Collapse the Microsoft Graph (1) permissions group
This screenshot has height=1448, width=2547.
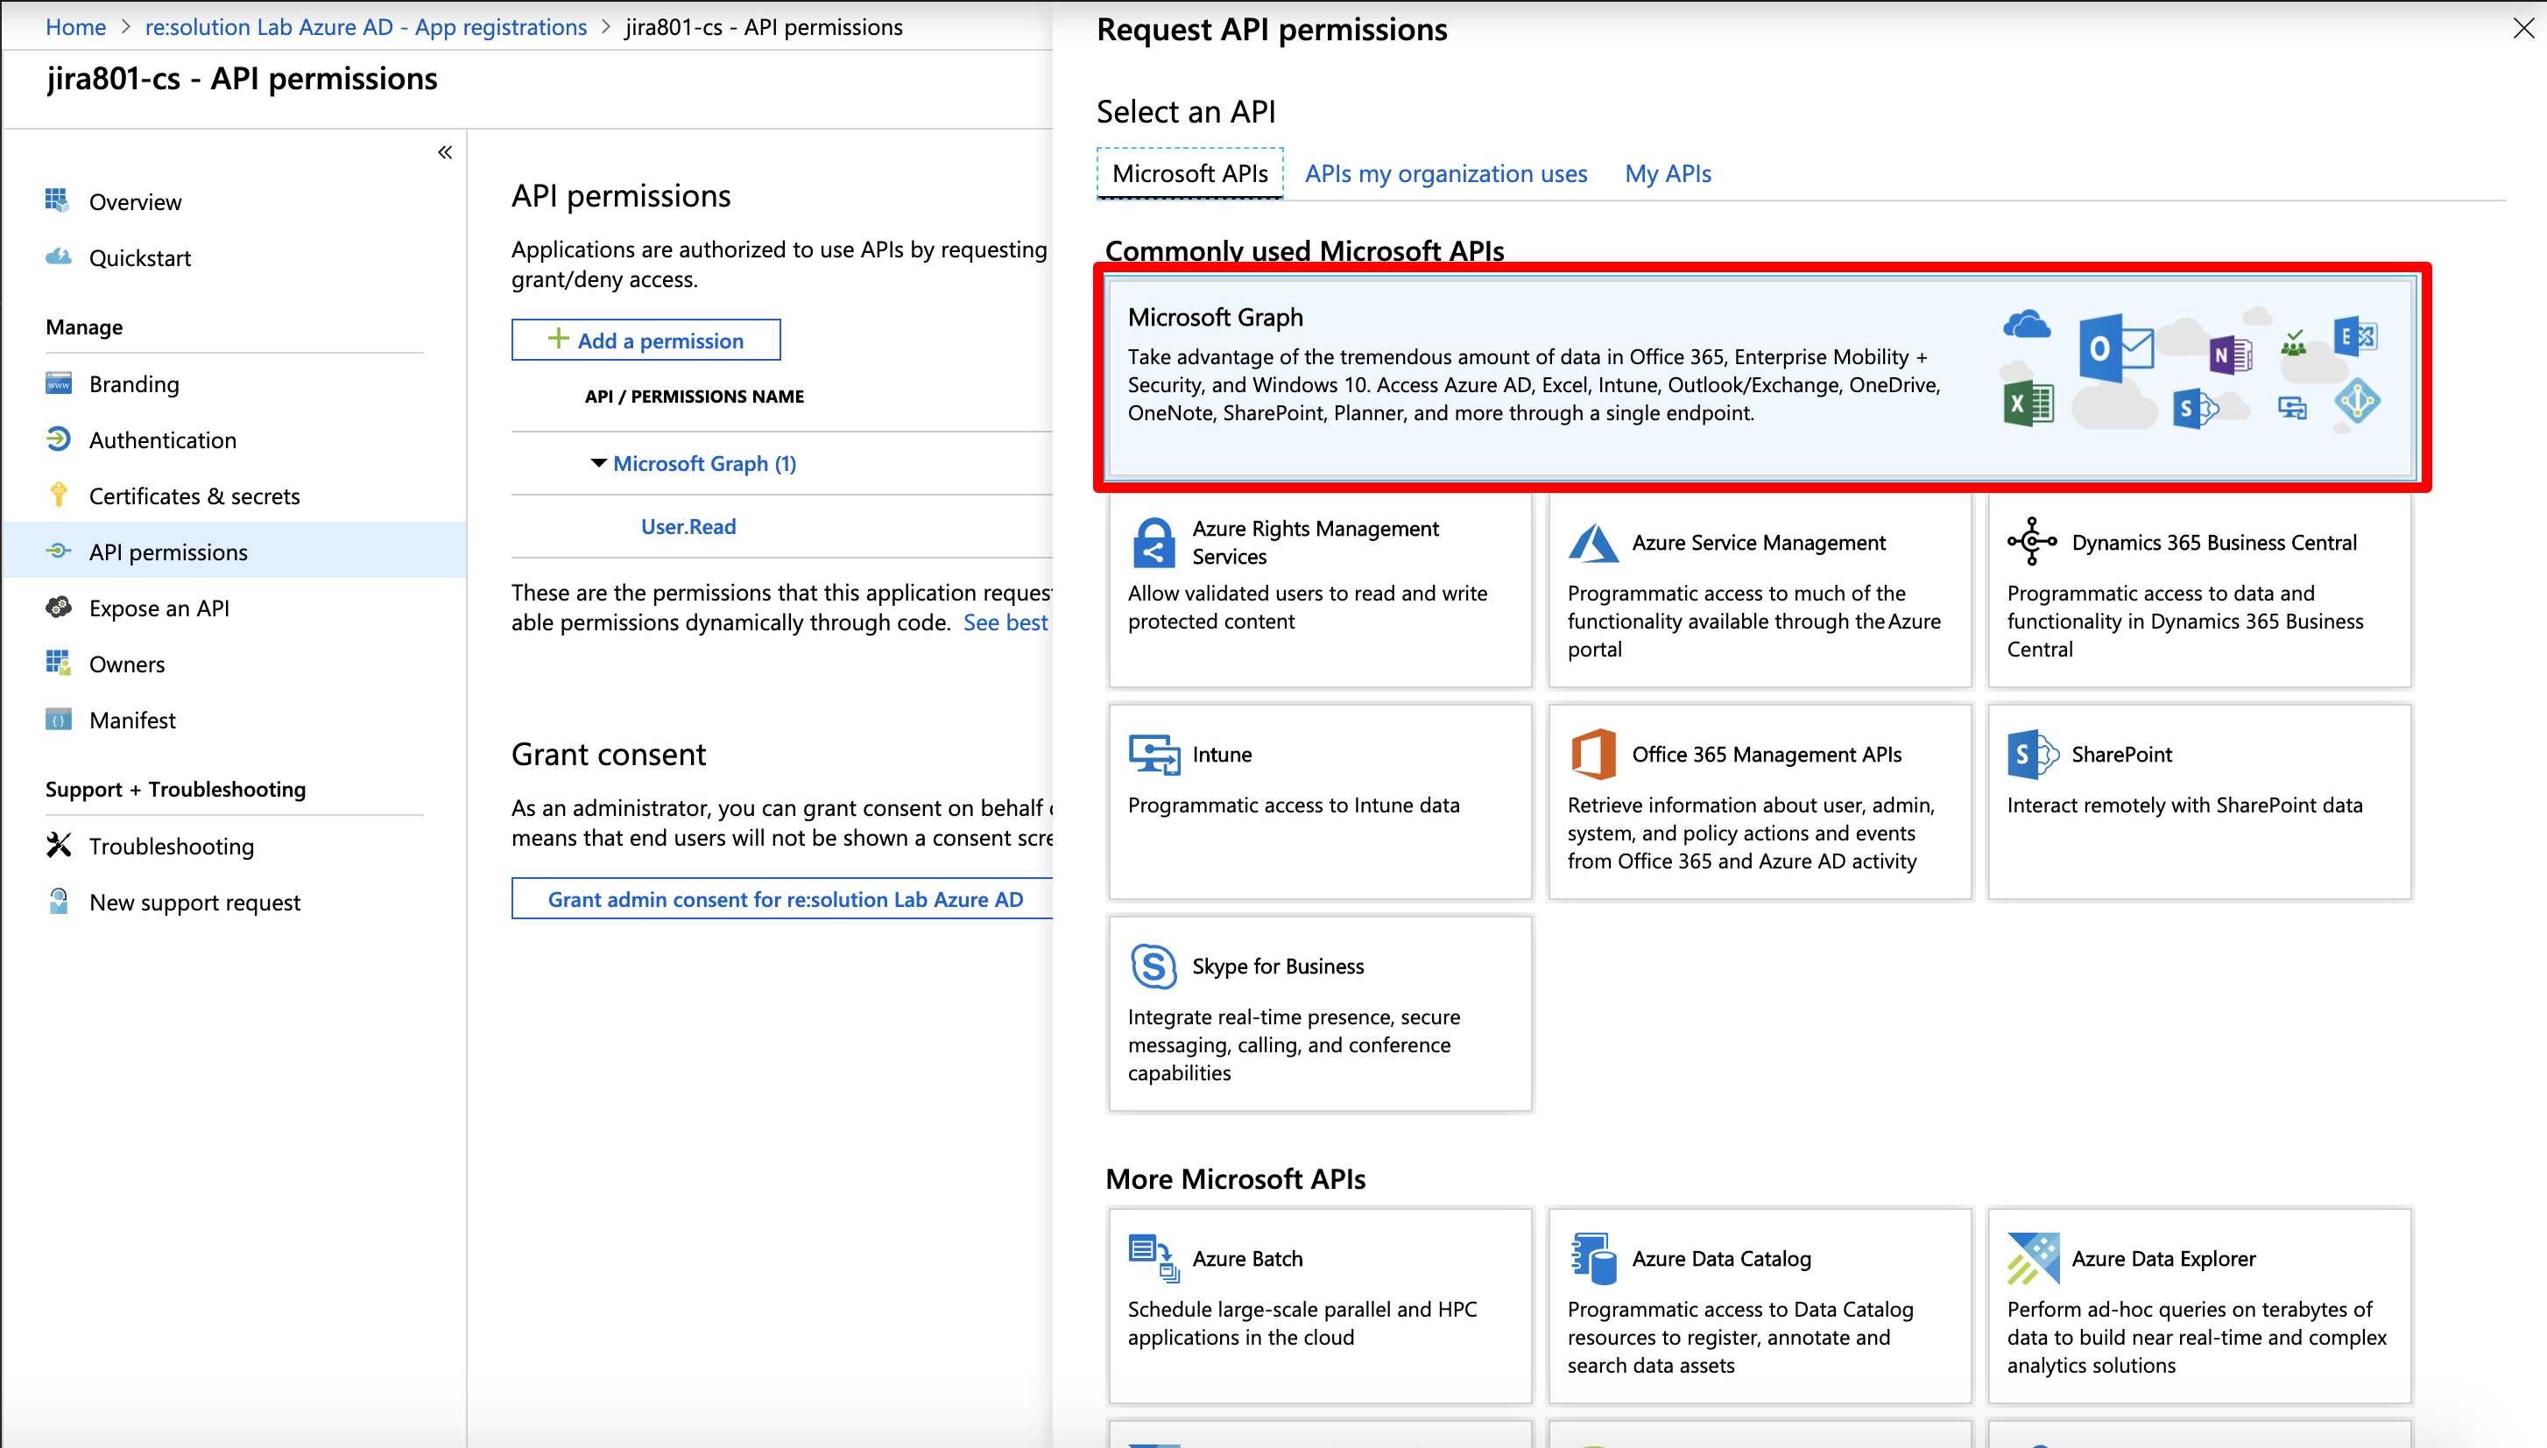click(x=598, y=463)
